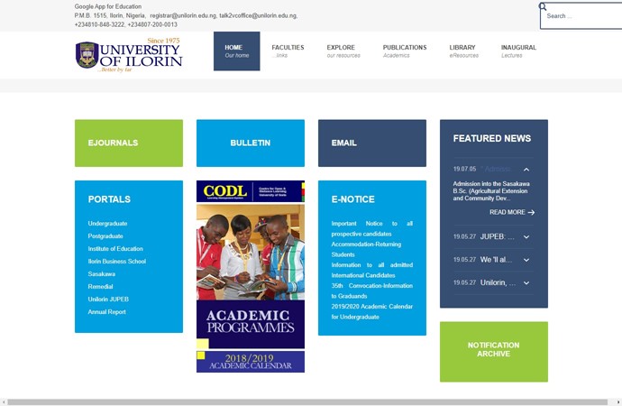The width and height of the screenshot is (622, 406).
Task: Expand the "Unilorin, ..." news item
Action: coord(526,283)
